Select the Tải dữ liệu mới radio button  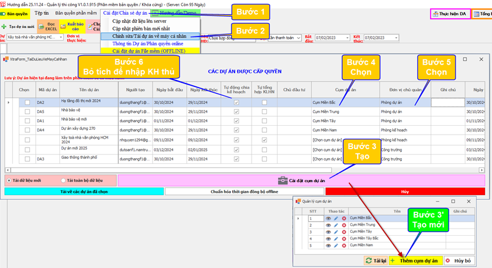9,180
